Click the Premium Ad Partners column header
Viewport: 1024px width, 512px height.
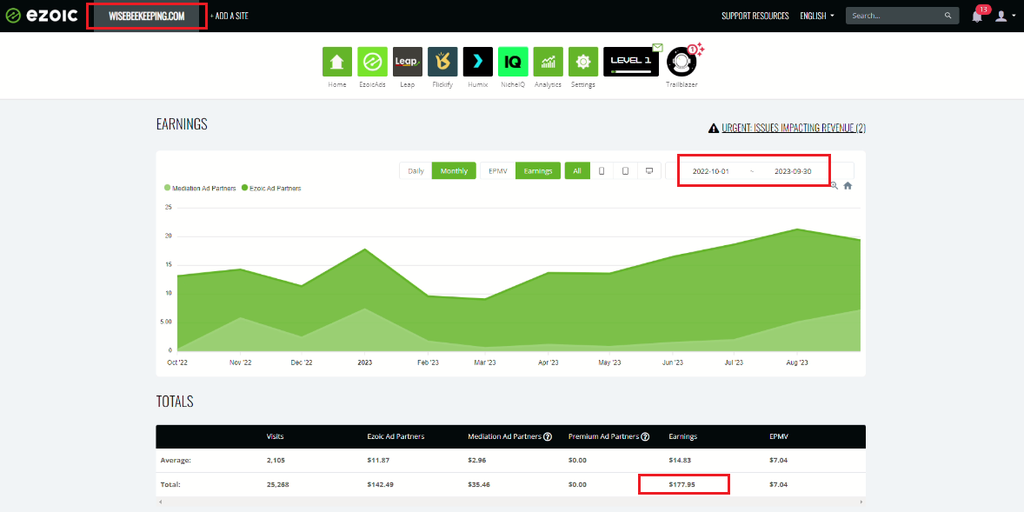(603, 437)
